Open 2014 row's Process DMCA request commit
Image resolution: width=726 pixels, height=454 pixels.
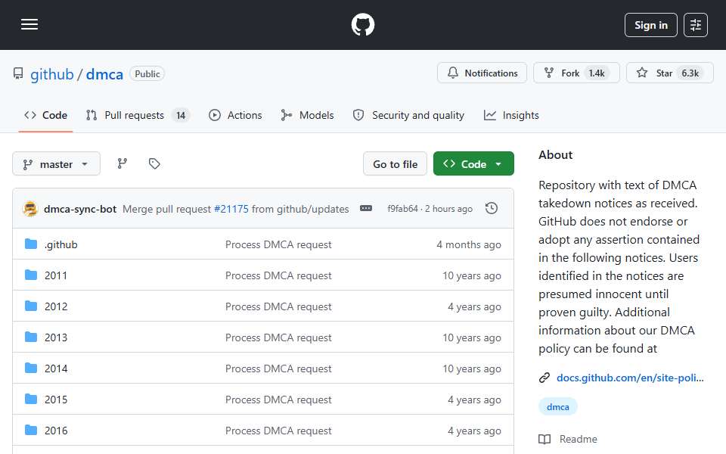tap(278, 368)
